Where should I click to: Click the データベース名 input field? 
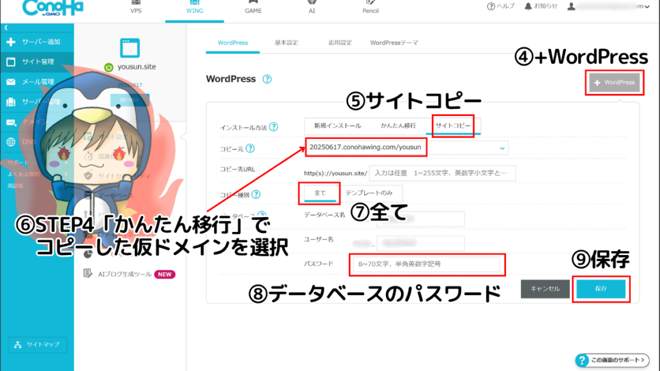(x=420, y=219)
